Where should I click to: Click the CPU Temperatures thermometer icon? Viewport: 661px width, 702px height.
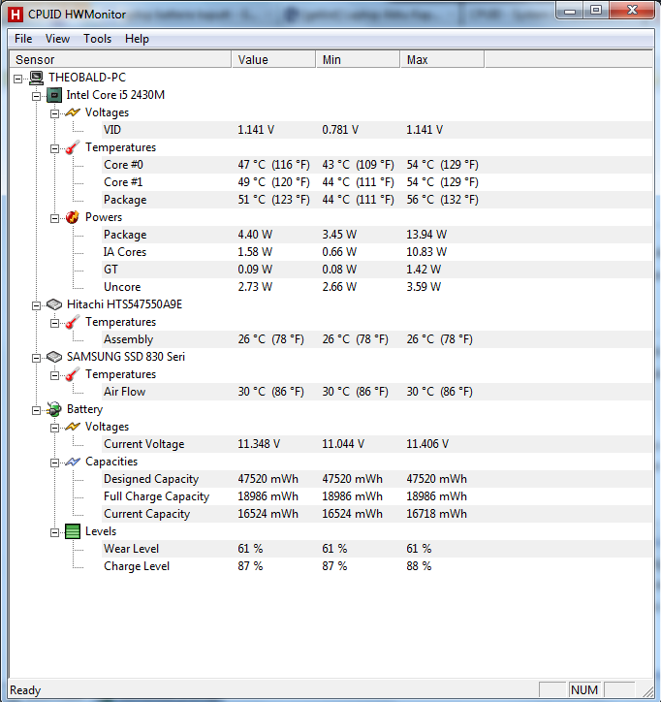coord(72,147)
